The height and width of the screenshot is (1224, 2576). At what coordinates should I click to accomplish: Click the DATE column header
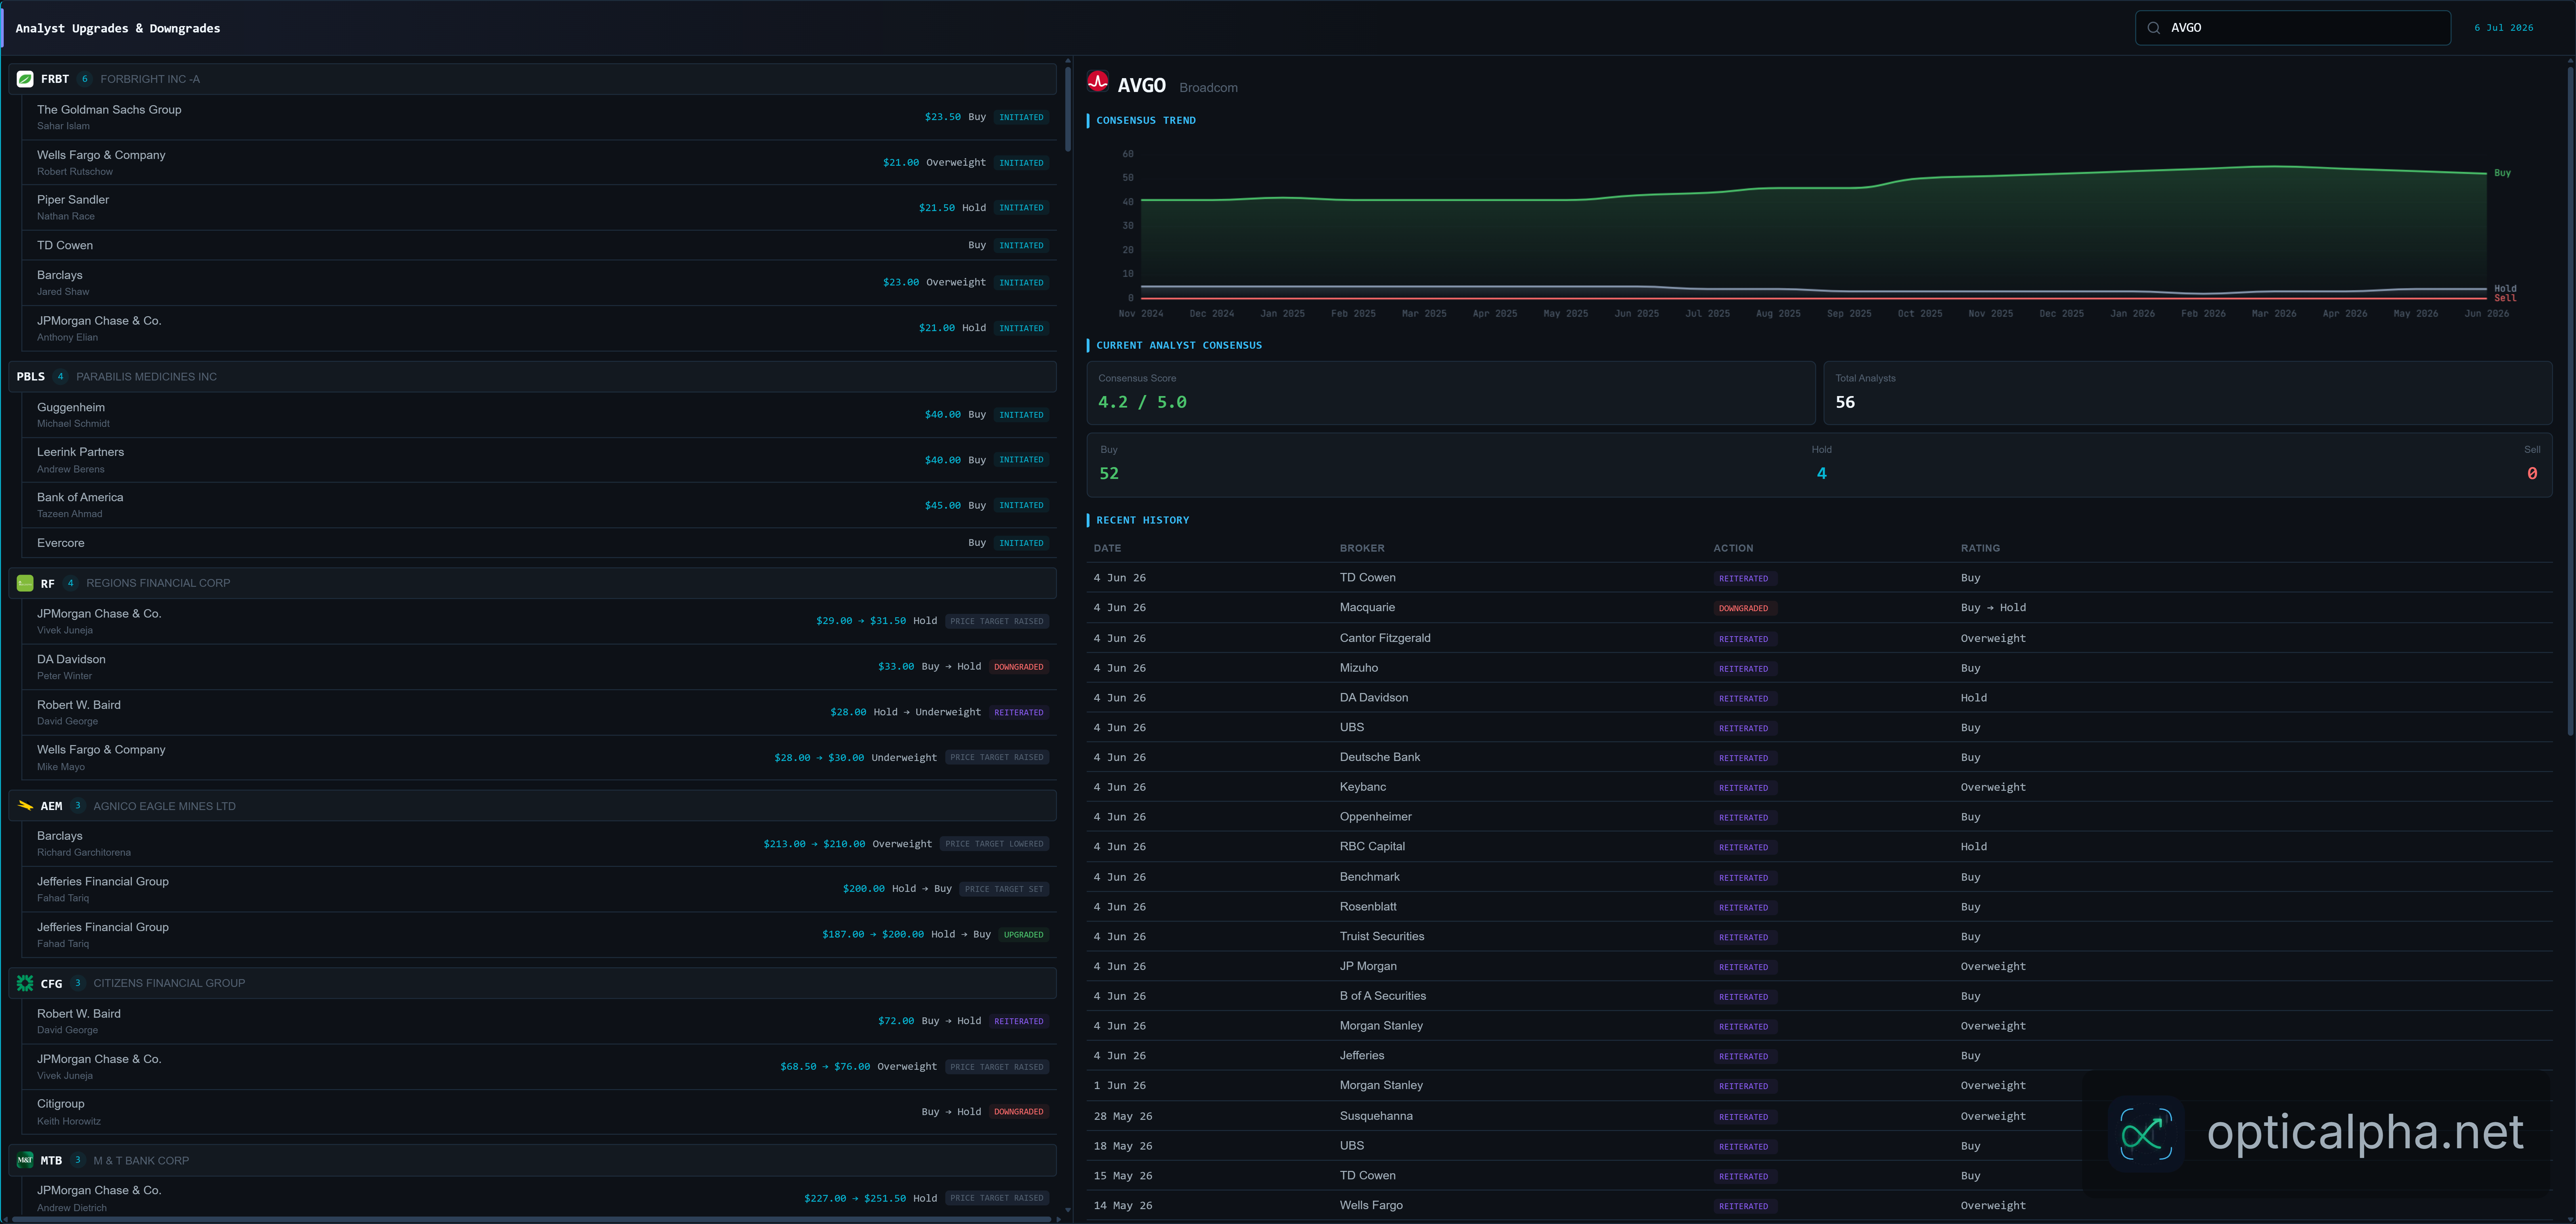pyautogui.click(x=1107, y=548)
